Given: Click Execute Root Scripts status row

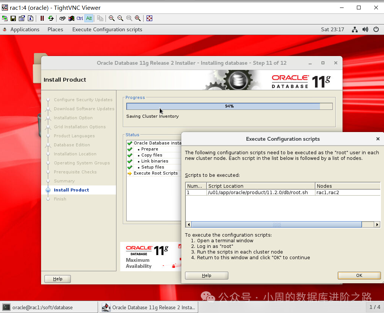Looking at the screenshot, I should click(x=154, y=173).
